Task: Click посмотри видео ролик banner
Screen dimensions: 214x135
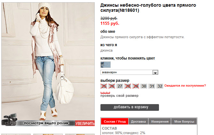Action: [46, 123]
